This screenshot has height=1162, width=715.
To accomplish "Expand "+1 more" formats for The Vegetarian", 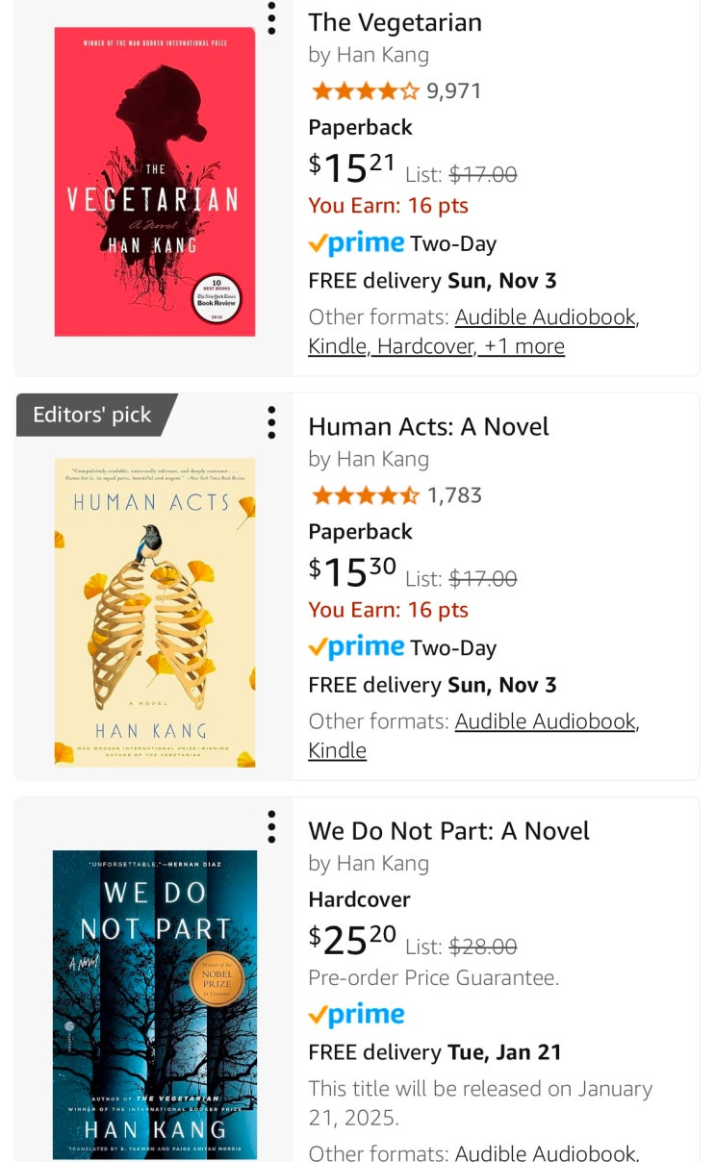I will click(x=523, y=346).
